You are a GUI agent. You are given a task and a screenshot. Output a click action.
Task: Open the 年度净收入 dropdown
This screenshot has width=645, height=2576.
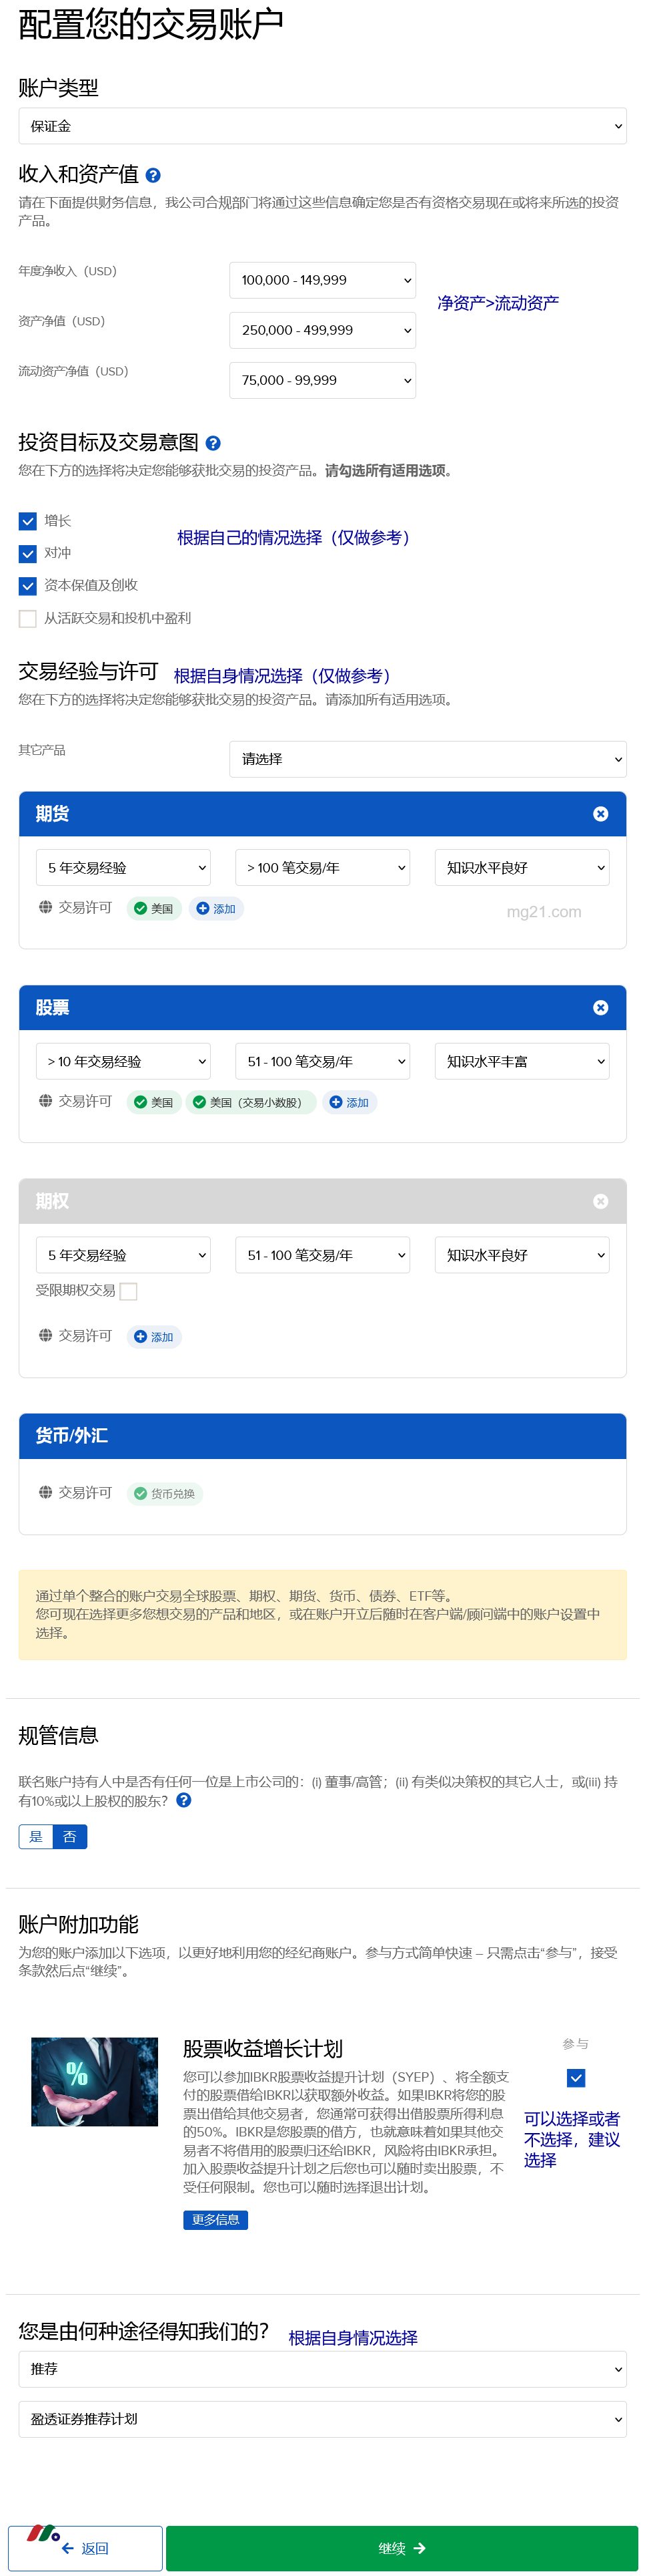coord(323,280)
